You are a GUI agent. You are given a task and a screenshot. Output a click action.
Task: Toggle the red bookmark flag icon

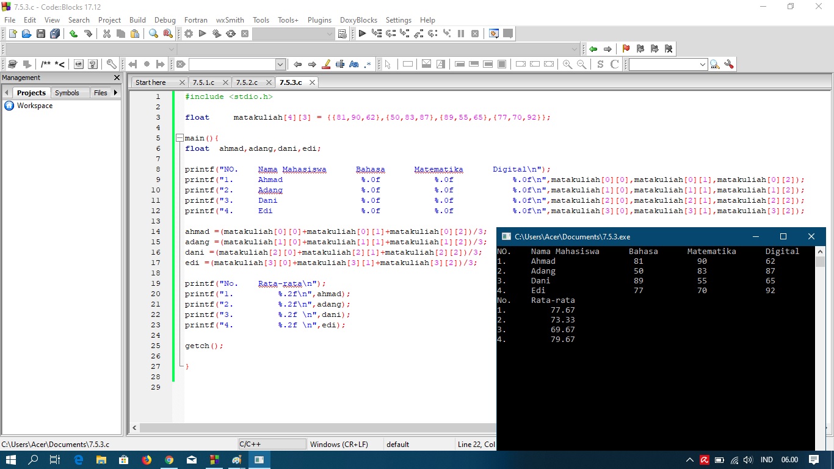pyautogui.click(x=626, y=49)
